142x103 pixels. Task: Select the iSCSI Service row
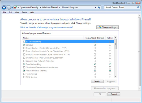68,77
